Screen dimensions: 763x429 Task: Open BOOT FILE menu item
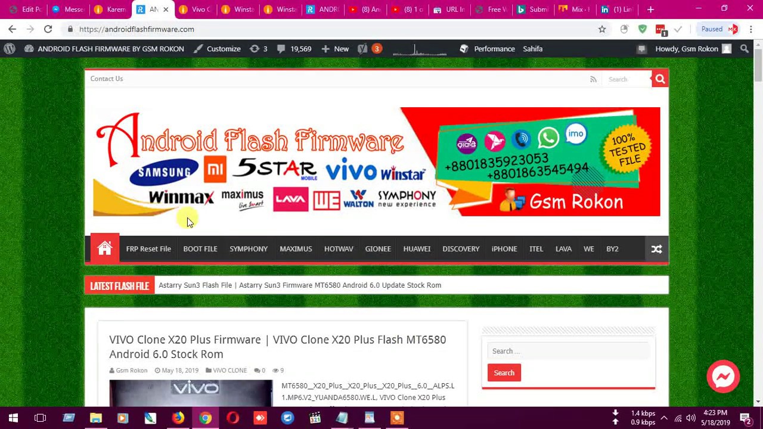[x=200, y=249]
